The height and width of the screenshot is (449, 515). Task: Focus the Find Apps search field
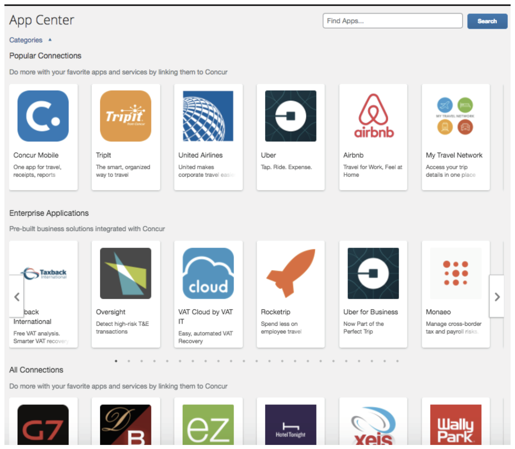click(x=393, y=21)
